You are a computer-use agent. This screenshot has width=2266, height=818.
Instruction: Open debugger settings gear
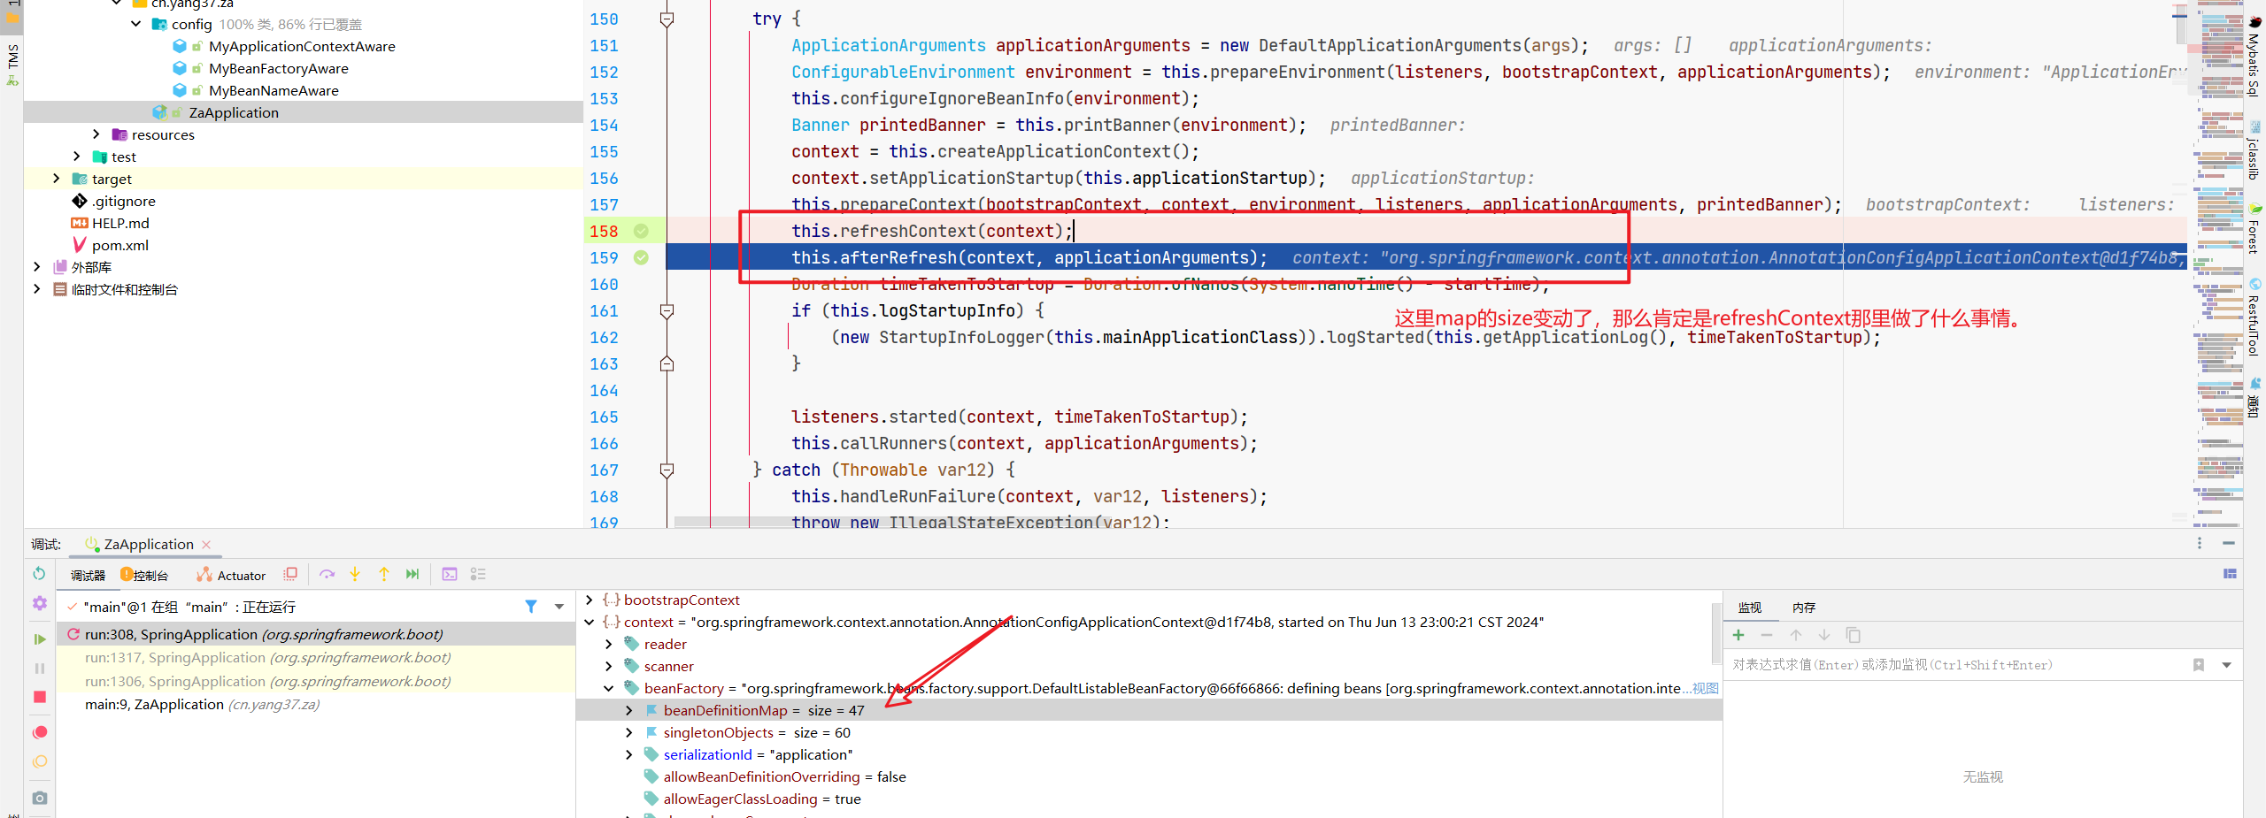pyautogui.click(x=39, y=603)
